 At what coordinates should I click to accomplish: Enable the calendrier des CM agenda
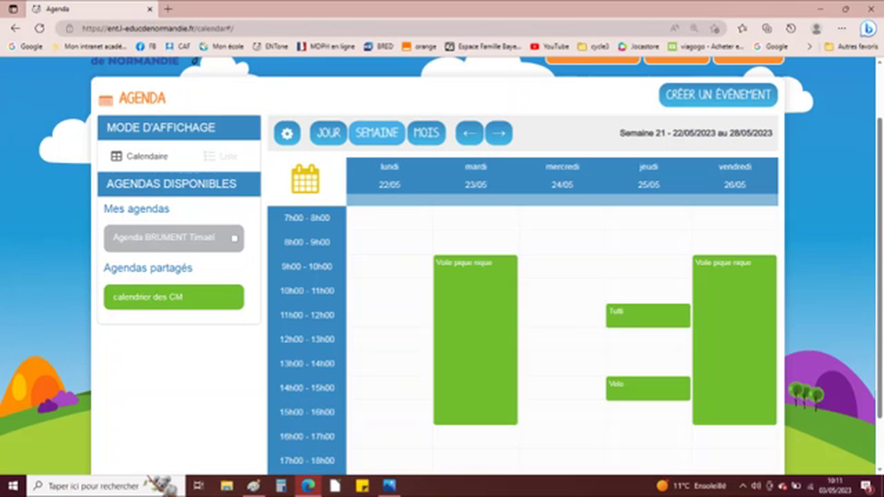coord(173,296)
